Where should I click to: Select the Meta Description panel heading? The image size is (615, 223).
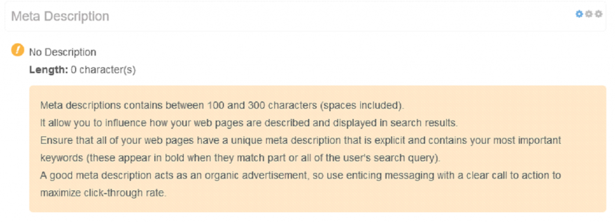coord(60,16)
